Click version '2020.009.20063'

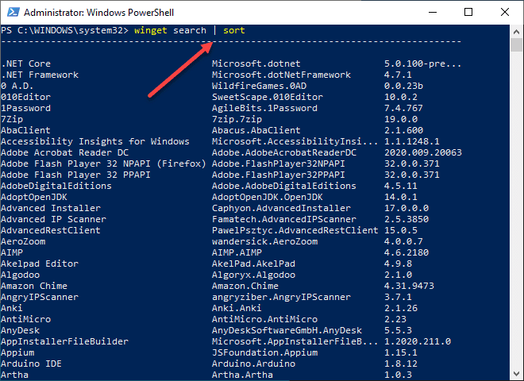[x=422, y=152]
